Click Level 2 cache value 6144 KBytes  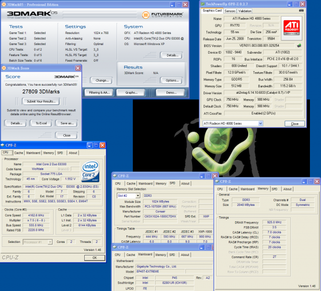pos(87,225)
